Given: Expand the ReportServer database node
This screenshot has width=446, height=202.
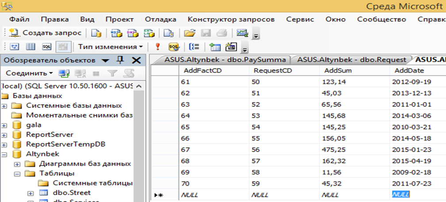Looking at the screenshot, I should click(x=4, y=135).
